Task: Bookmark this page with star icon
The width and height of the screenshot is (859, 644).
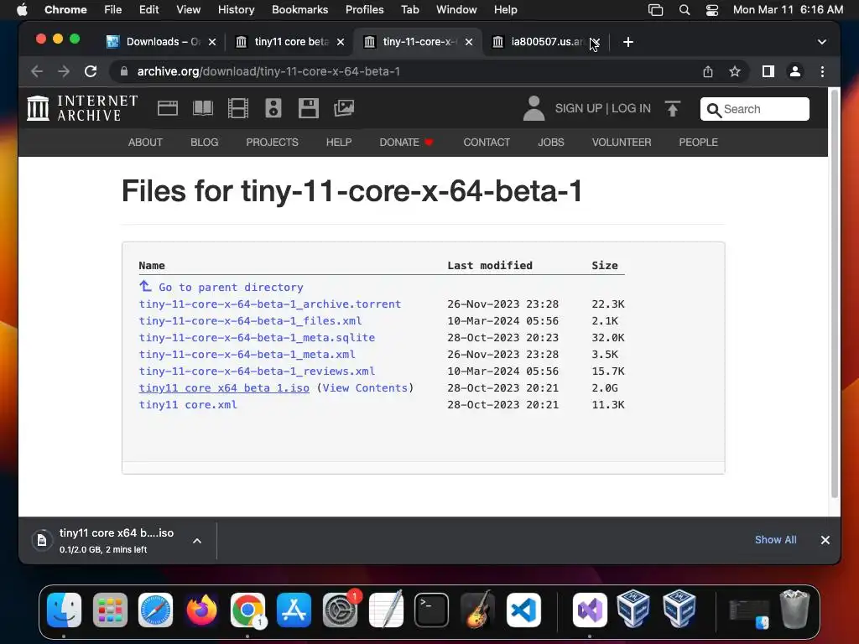Action: click(x=735, y=72)
